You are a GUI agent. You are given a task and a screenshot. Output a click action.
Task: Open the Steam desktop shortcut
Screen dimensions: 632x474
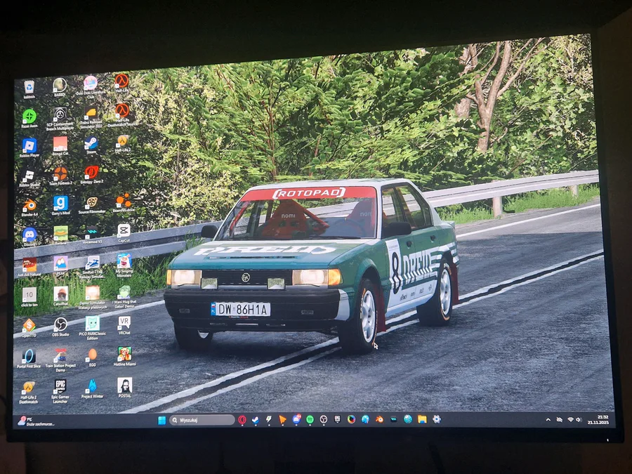click(x=91, y=145)
